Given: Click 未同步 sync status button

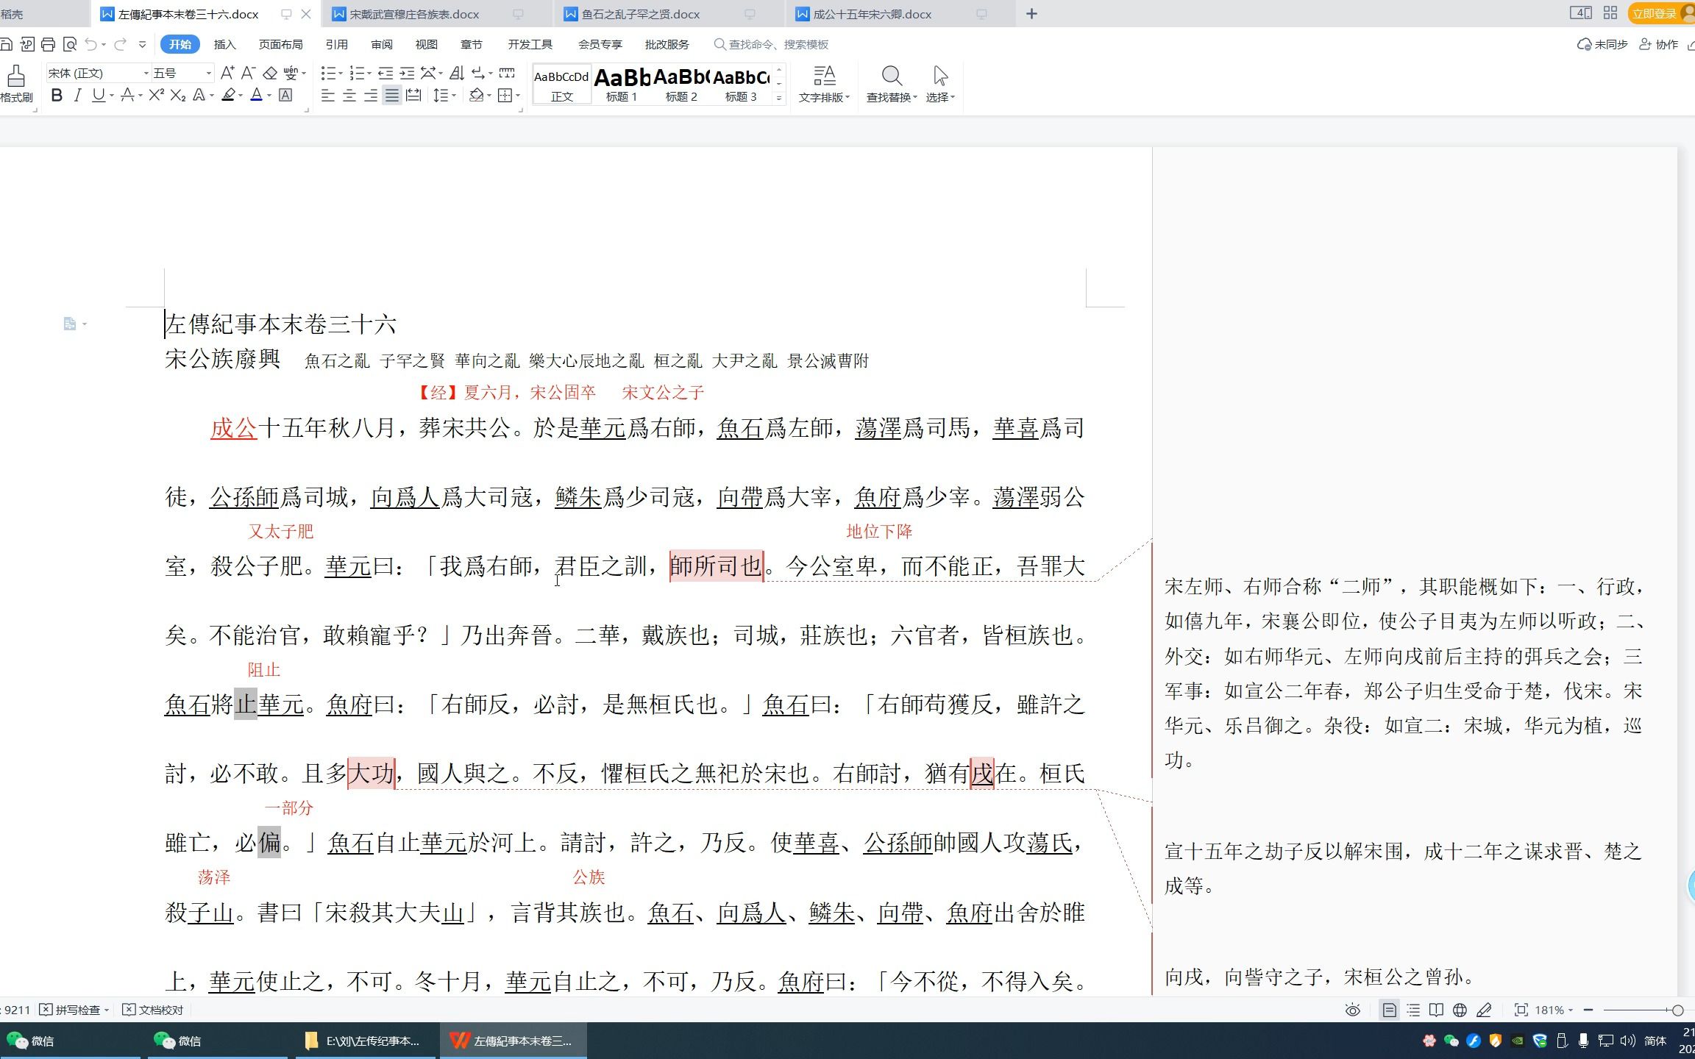Looking at the screenshot, I should click(1602, 44).
